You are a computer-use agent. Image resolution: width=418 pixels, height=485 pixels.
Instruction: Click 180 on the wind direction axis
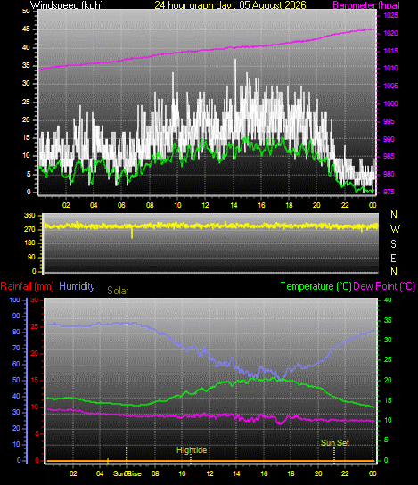point(30,243)
